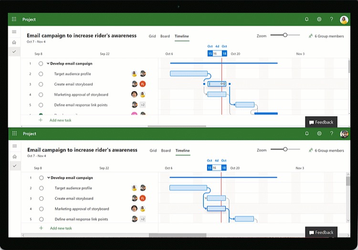The image size is (358, 250).
Task: Mark Define email response link points complete, top
Action: [x=41, y=105]
